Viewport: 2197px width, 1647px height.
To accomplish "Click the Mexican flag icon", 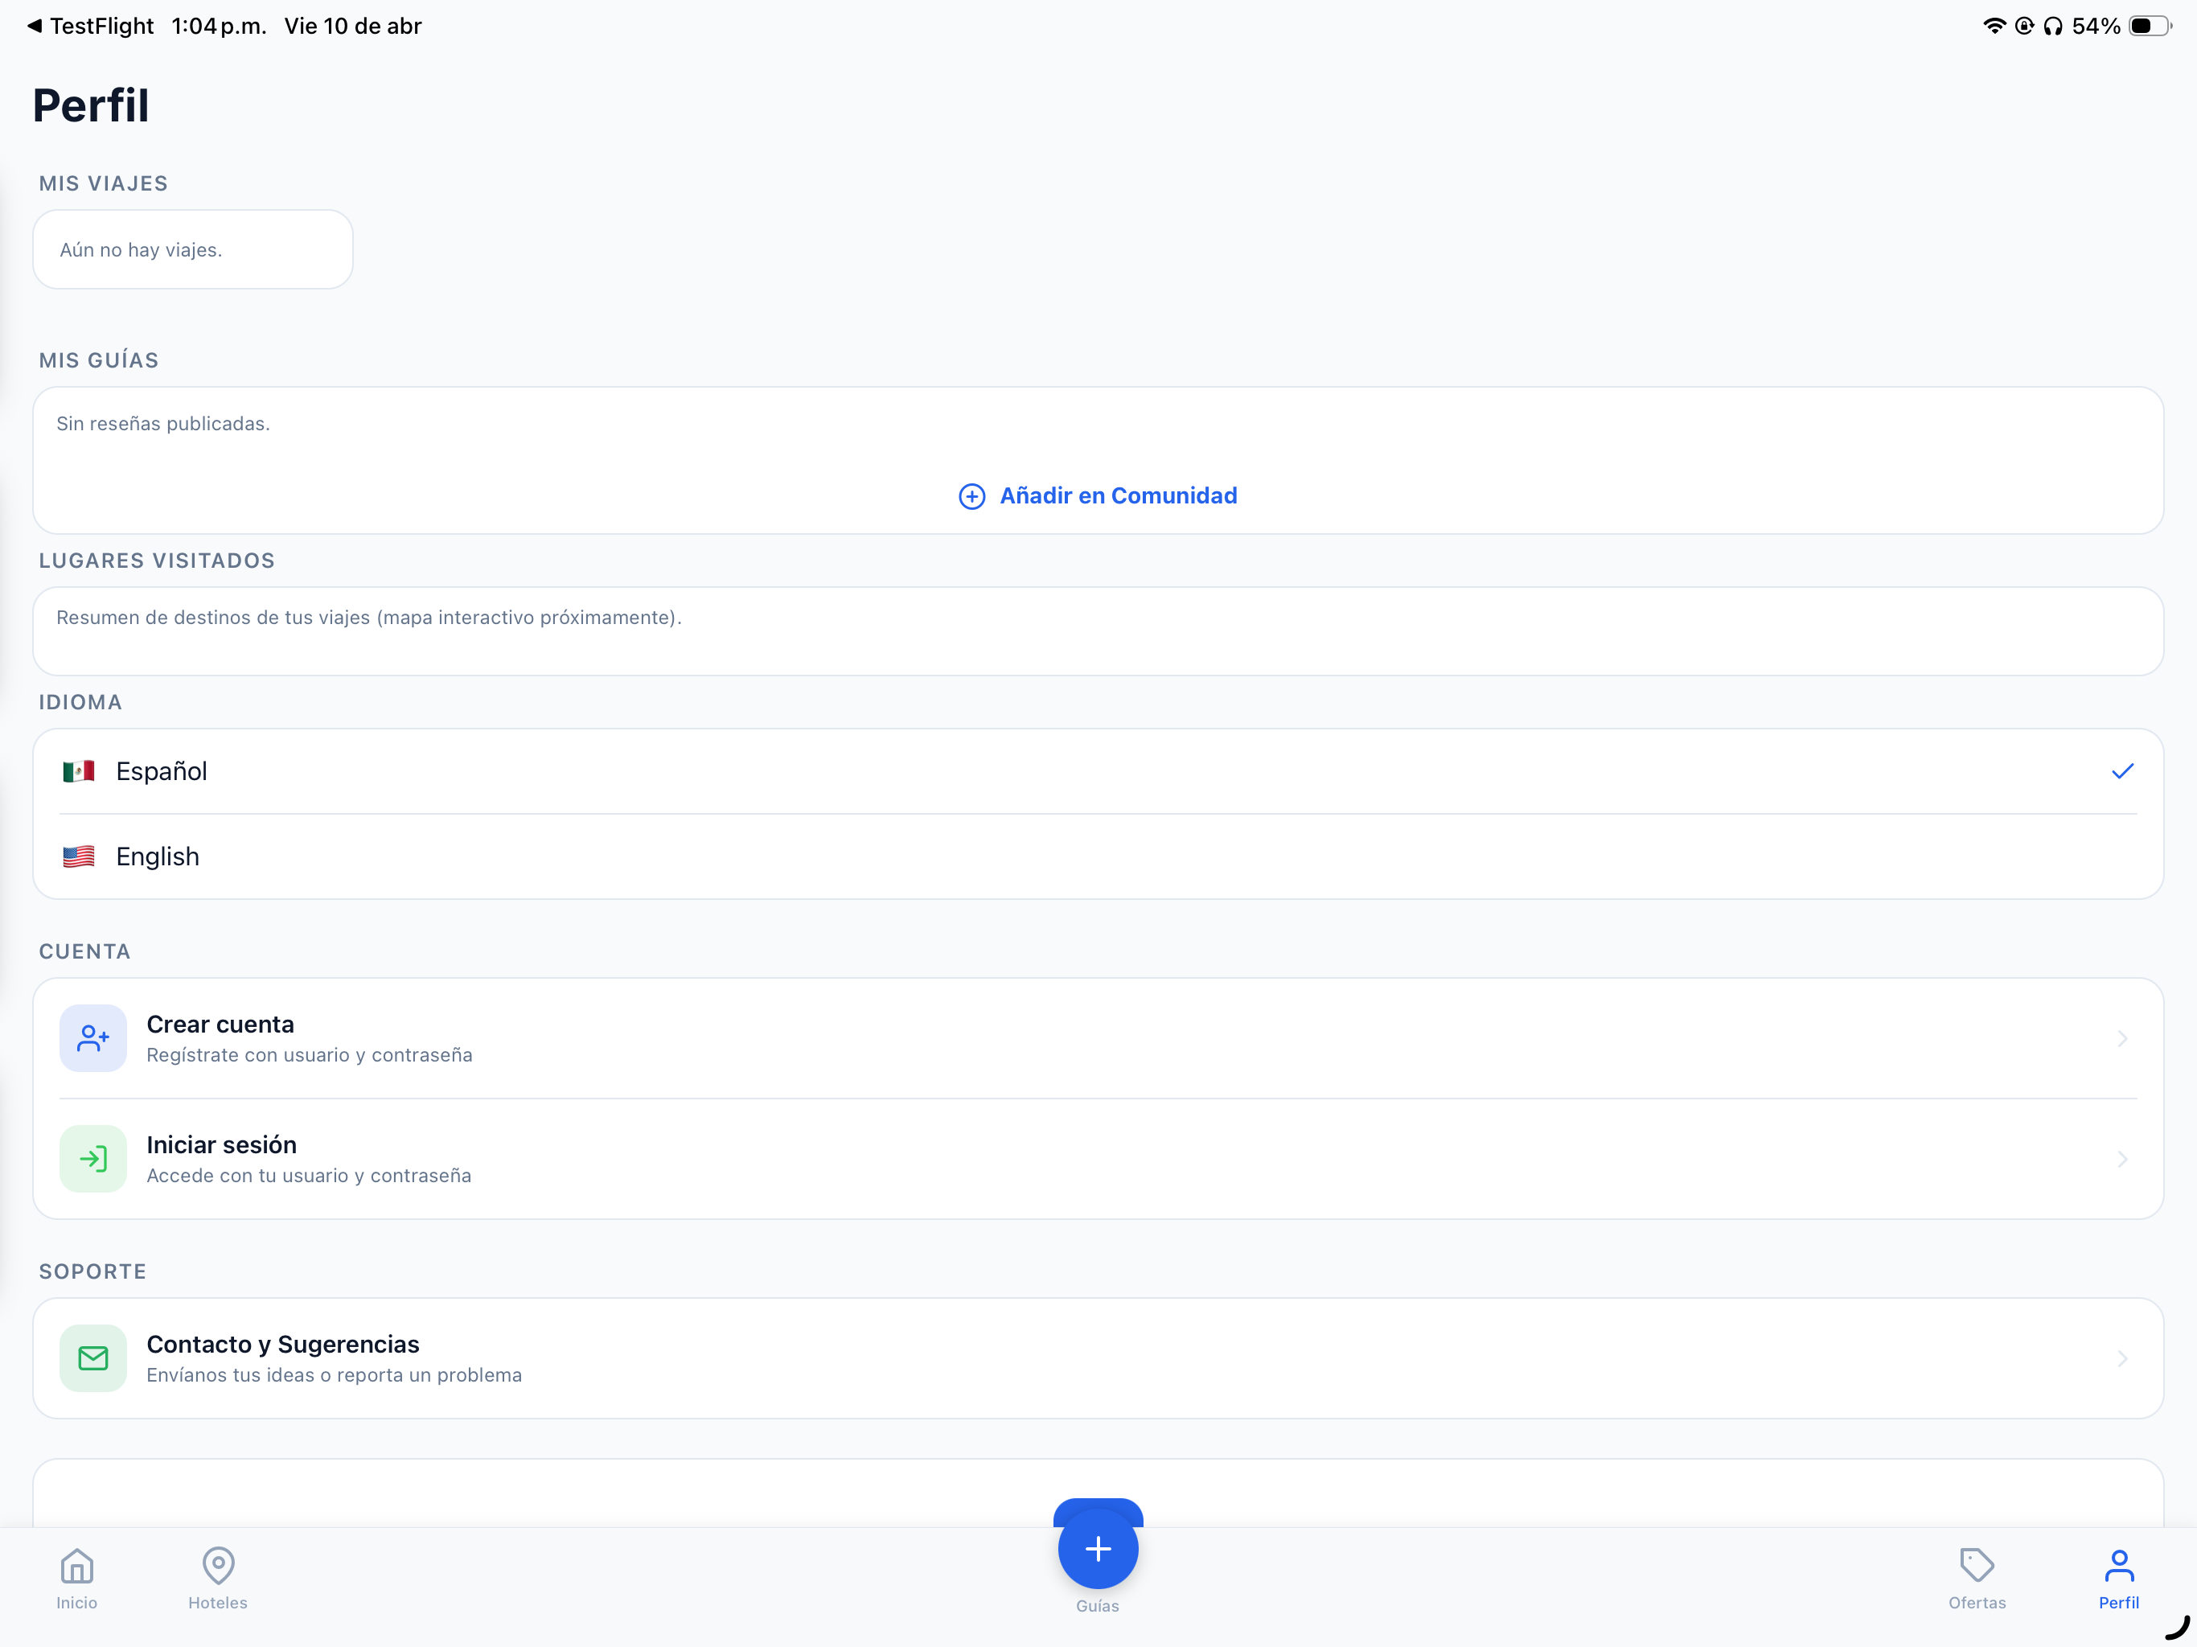I will 79,771.
